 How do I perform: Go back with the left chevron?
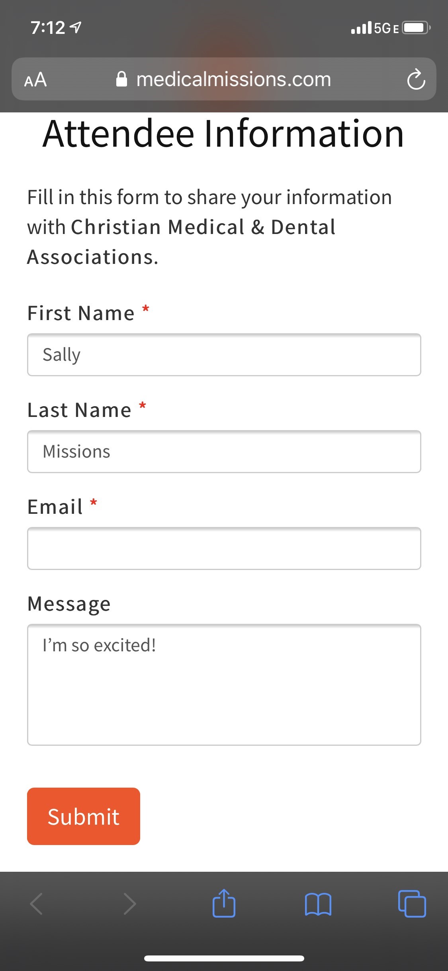coord(37,903)
